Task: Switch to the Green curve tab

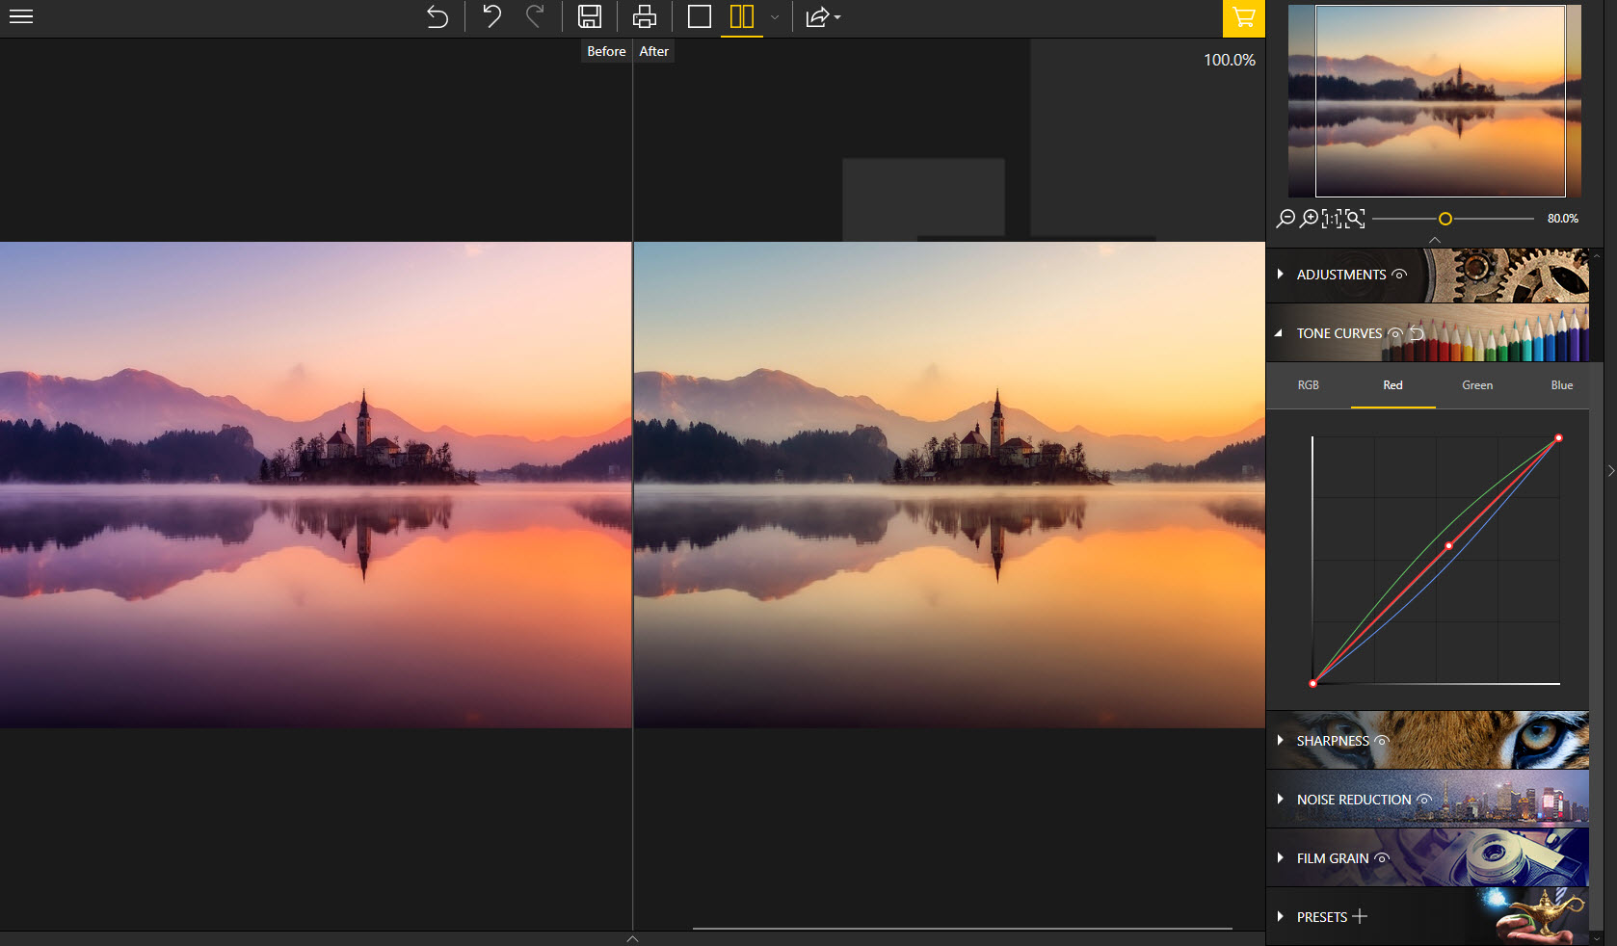Action: click(1476, 385)
